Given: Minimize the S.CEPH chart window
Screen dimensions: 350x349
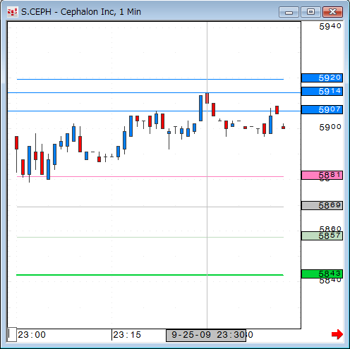Looking at the screenshot, I should tap(289, 12).
